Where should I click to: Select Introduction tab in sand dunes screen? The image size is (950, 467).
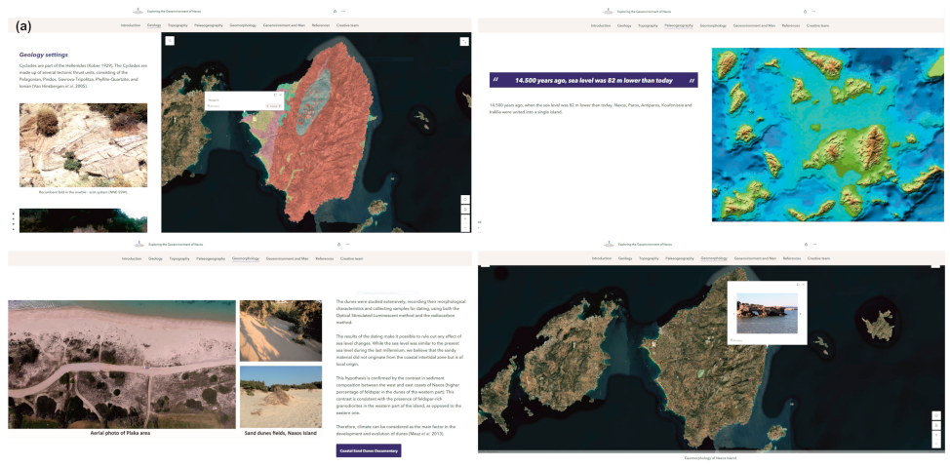[132, 258]
